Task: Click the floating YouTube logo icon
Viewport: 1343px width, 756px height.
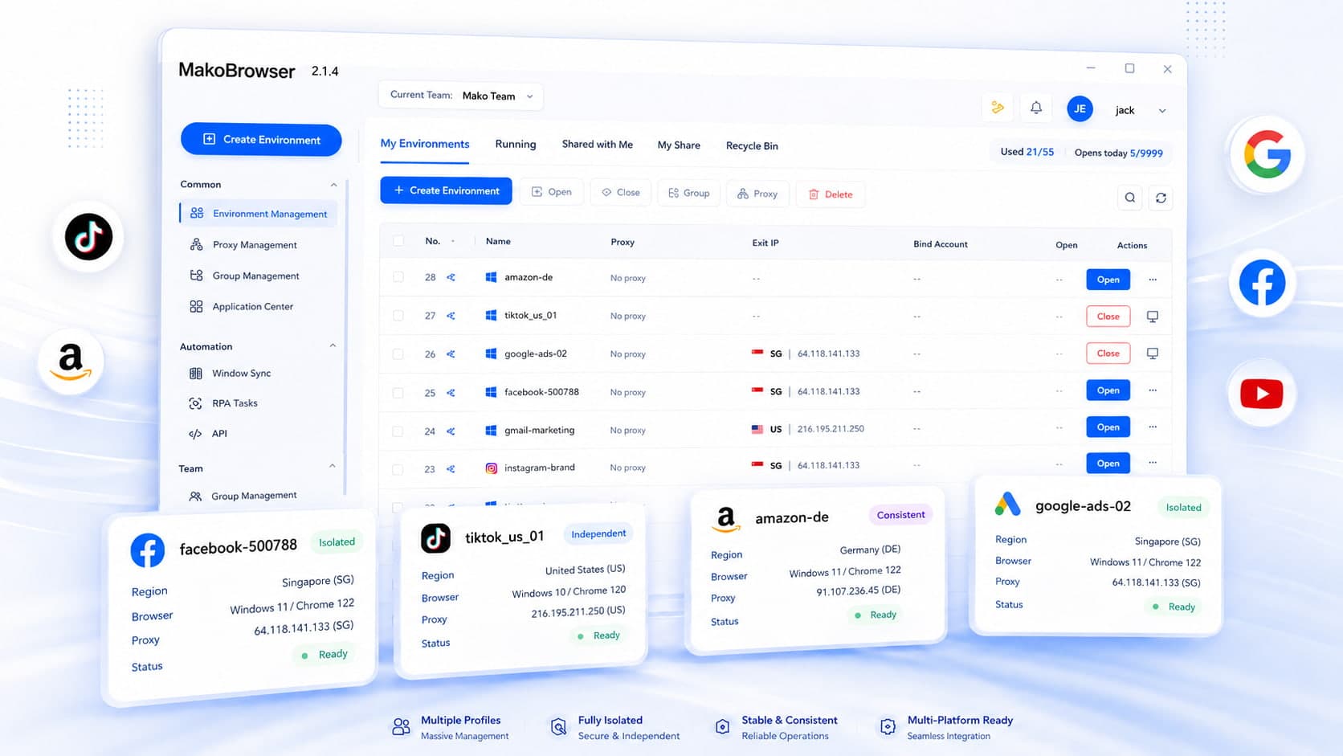Action: (x=1262, y=394)
